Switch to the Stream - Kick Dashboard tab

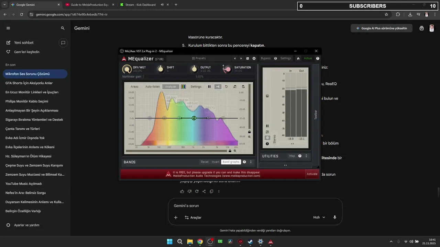point(140,5)
